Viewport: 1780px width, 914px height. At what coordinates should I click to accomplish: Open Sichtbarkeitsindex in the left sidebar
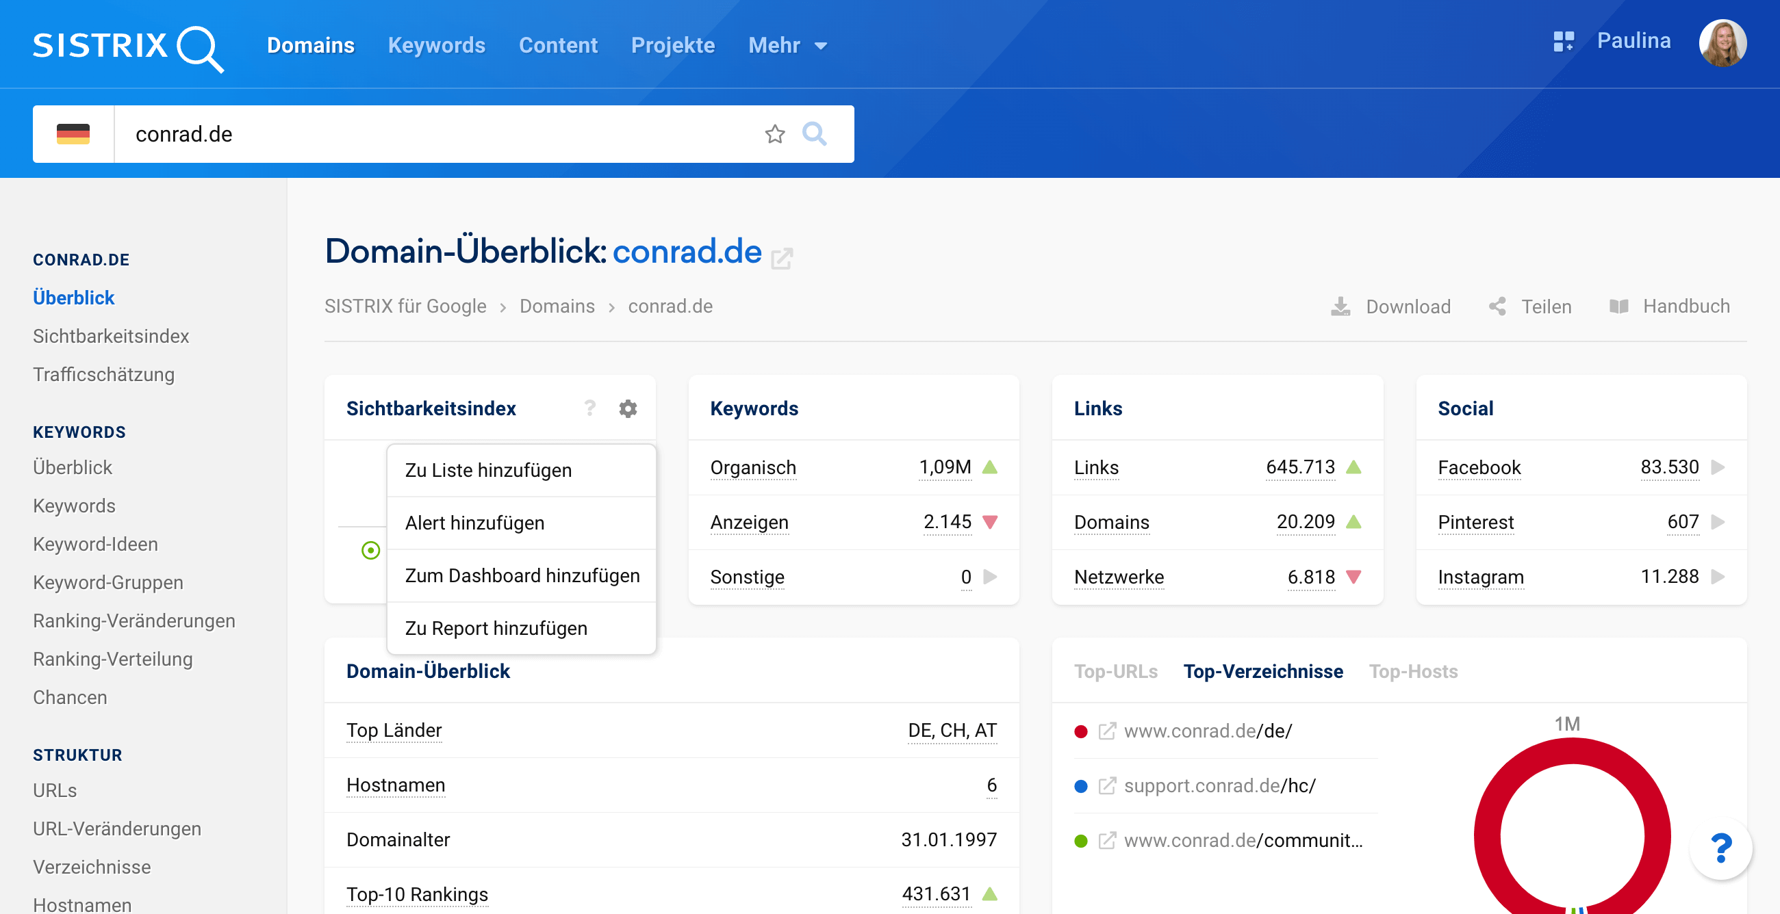tap(110, 336)
